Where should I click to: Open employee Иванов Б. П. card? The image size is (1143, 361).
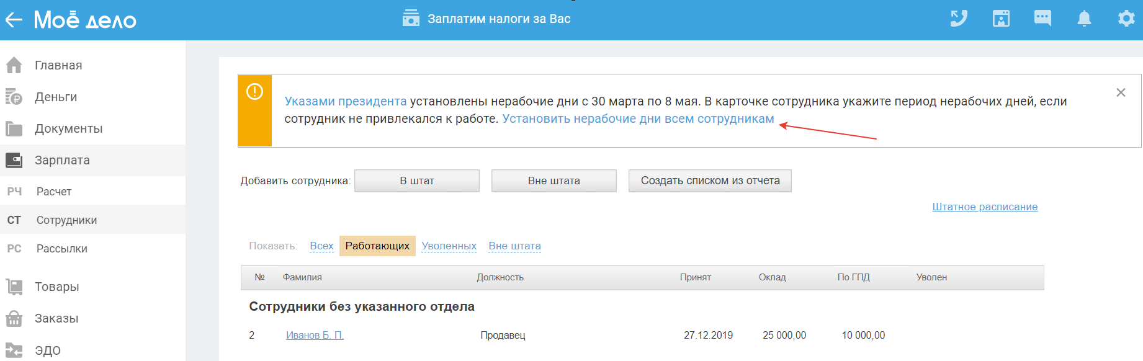coord(315,335)
